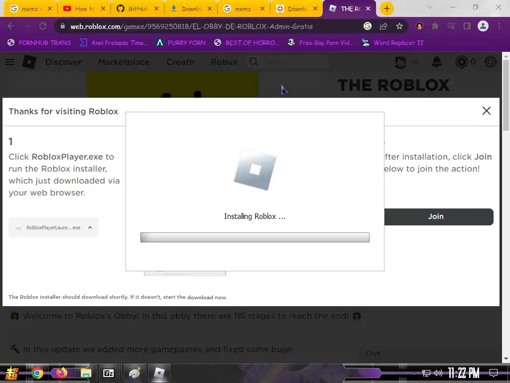Click the Roblox header avatar icon
Image resolution: width=510 pixels, height=383 pixels.
(x=400, y=62)
